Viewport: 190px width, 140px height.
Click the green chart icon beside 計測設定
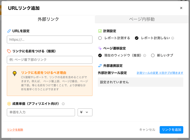(x=100, y=31)
